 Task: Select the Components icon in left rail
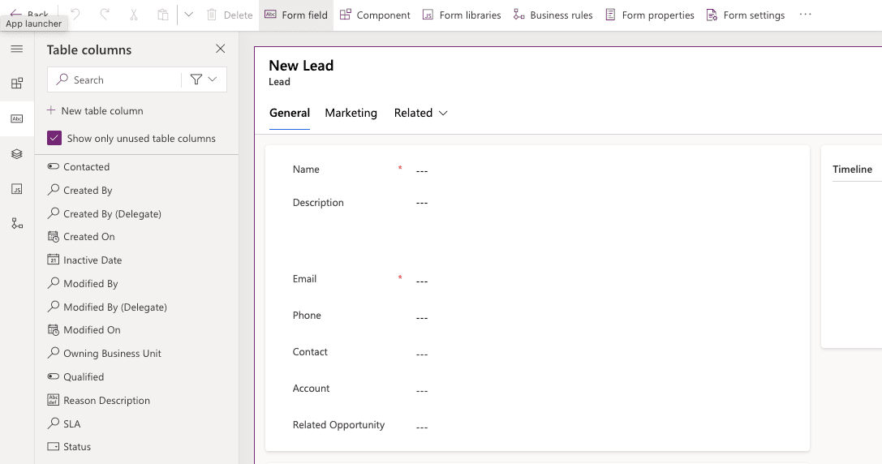pos(17,84)
